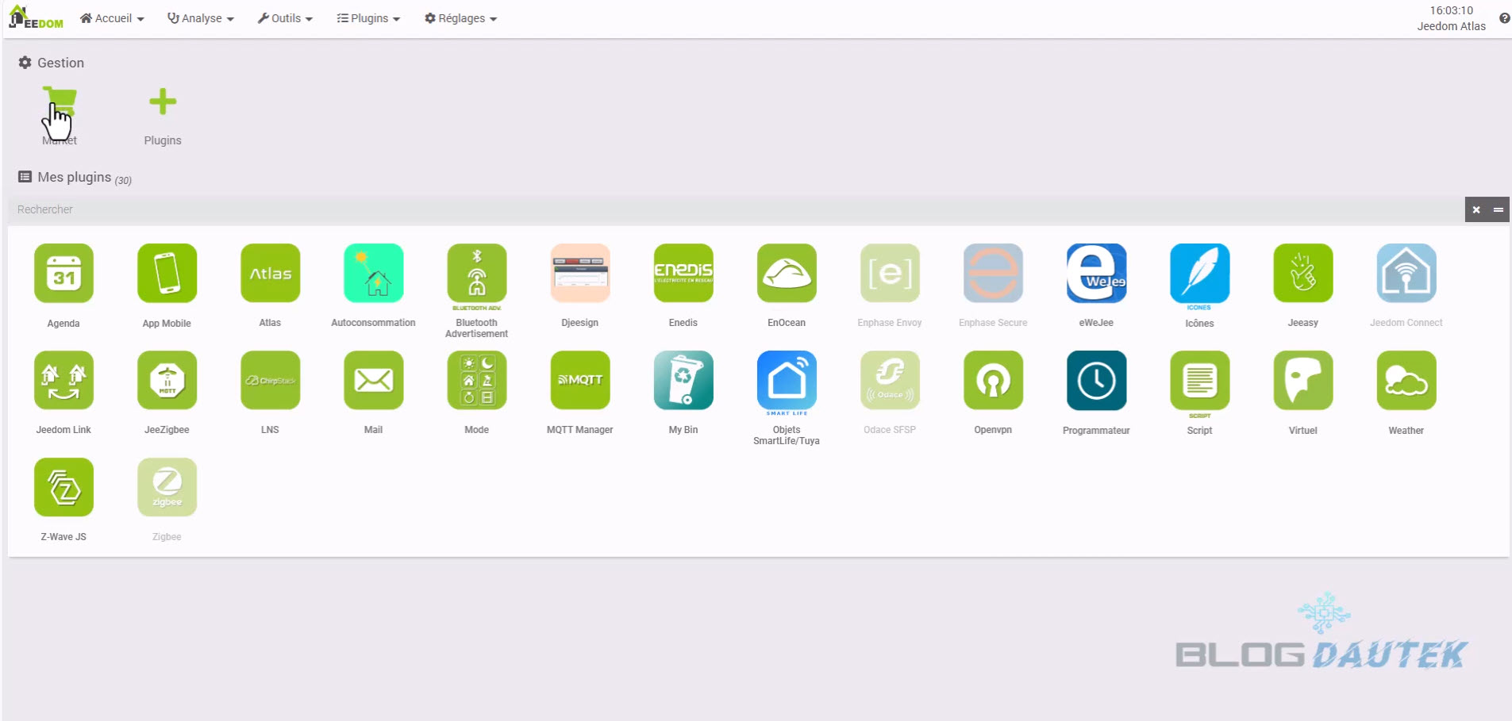Click the Jeedom logo
This screenshot has height=721, width=1512.
tap(37, 17)
